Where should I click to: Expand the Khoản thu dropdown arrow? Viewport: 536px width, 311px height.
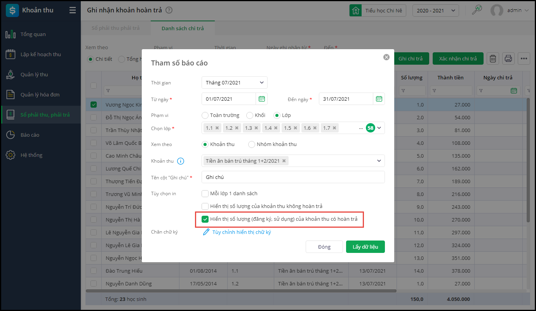(379, 161)
